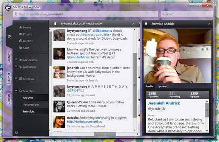
Task: Click the timeline scroll up arrow
Action: (x=134, y=30)
